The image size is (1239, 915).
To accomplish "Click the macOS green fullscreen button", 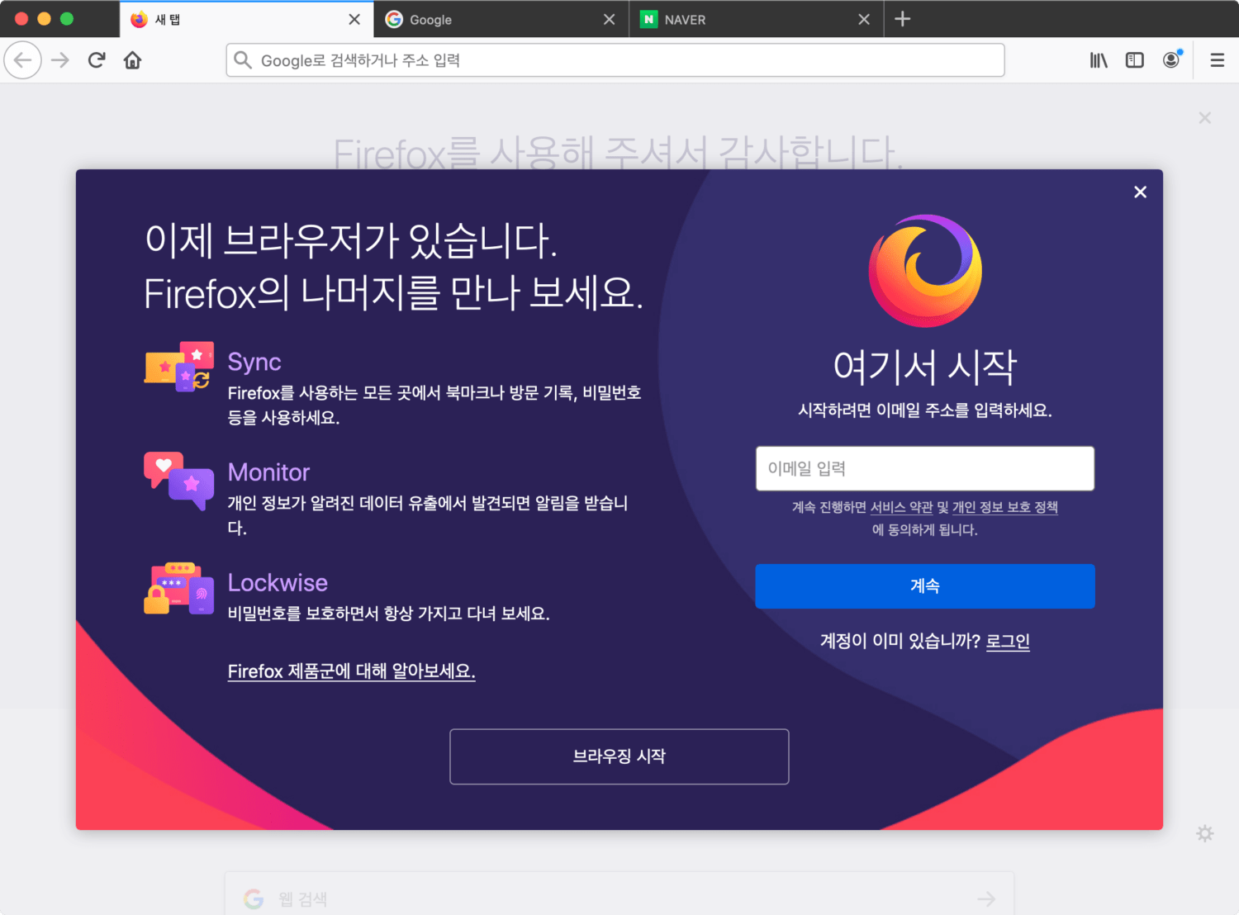I will click(67, 19).
